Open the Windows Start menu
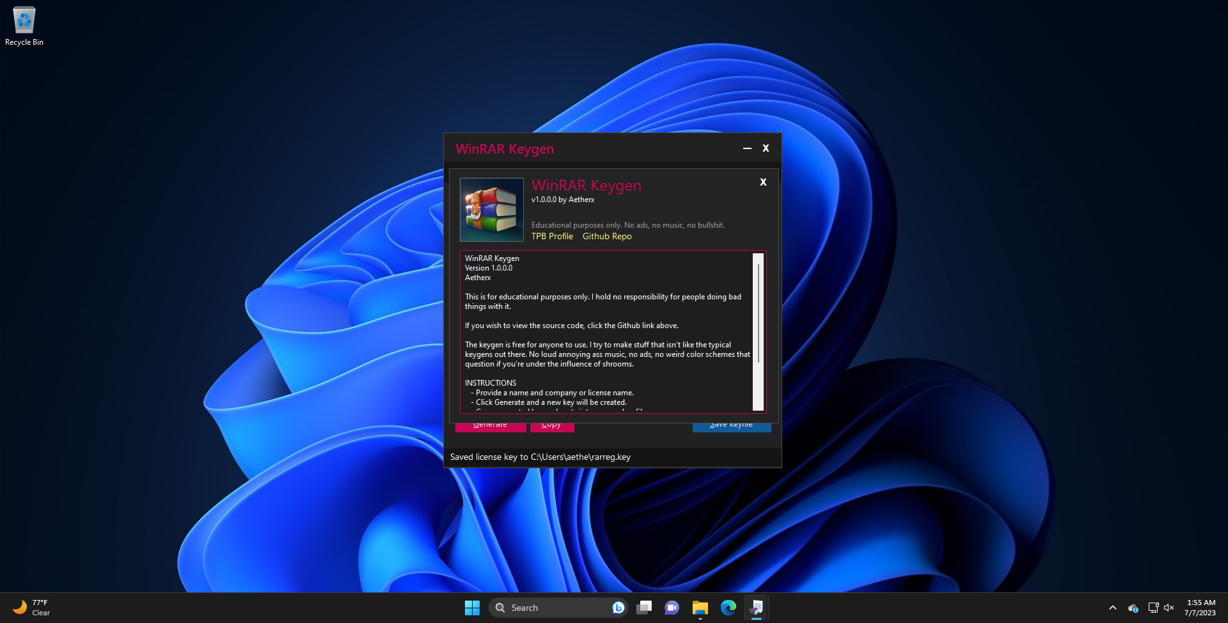The height and width of the screenshot is (623, 1228). (x=472, y=608)
